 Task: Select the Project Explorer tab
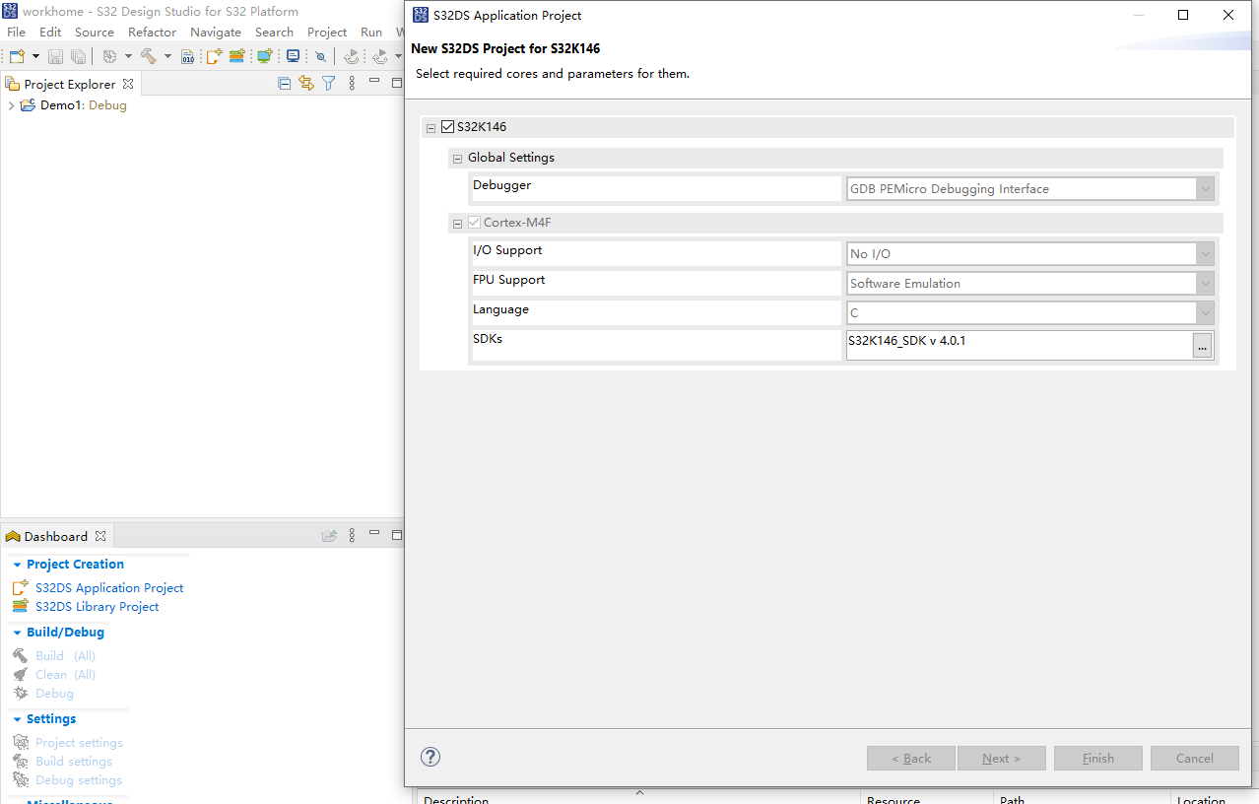point(69,84)
